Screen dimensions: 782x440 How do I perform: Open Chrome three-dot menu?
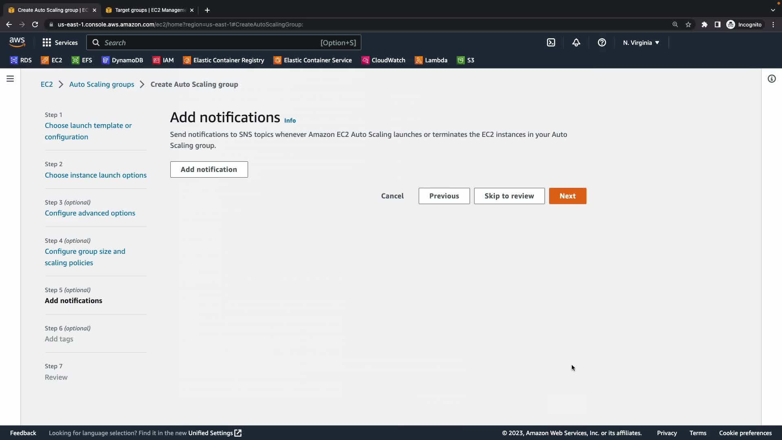coord(773,24)
